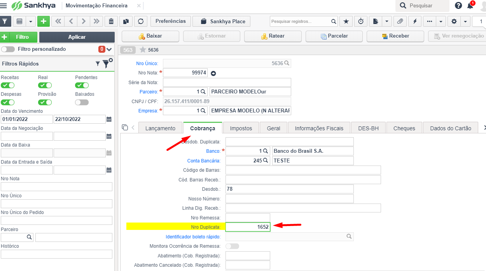
Task: Click the stopwatch timer icon
Action: click(361, 21)
